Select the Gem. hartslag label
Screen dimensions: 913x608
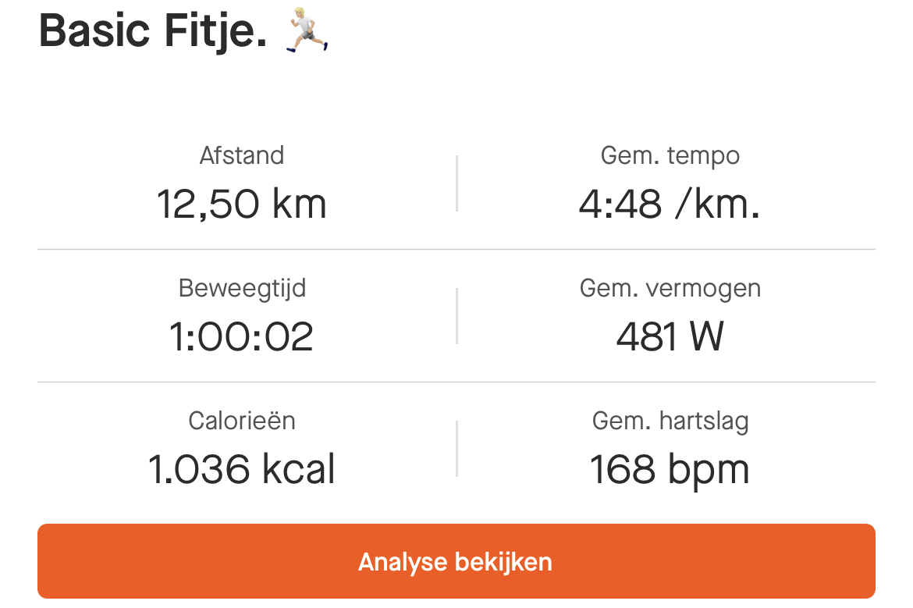pos(670,421)
